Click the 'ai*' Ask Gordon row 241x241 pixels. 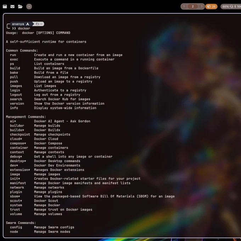[50, 121]
